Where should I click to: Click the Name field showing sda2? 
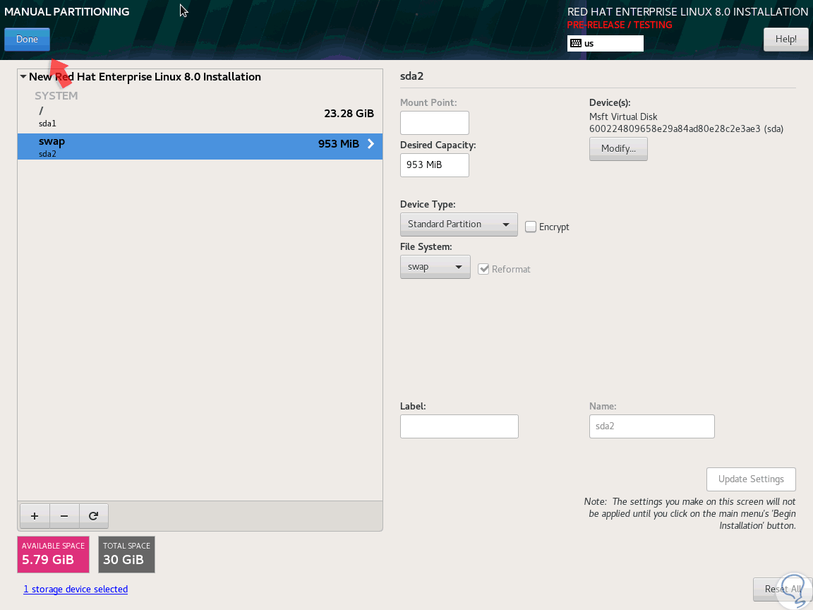coord(652,426)
